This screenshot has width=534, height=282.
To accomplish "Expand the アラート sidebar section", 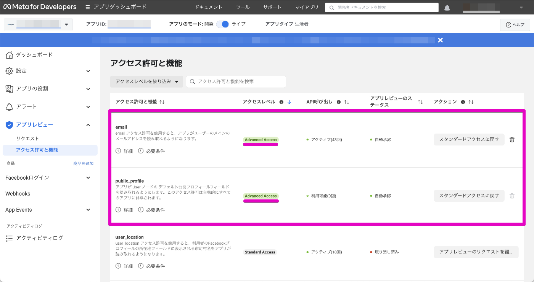I will point(88,107).
